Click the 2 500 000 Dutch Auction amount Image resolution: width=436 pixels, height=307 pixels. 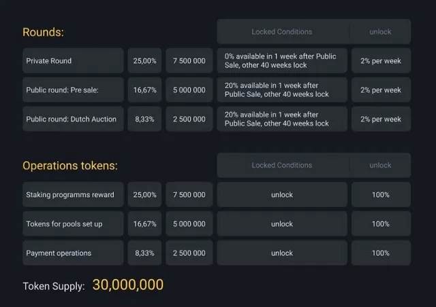tap(189, 119)
